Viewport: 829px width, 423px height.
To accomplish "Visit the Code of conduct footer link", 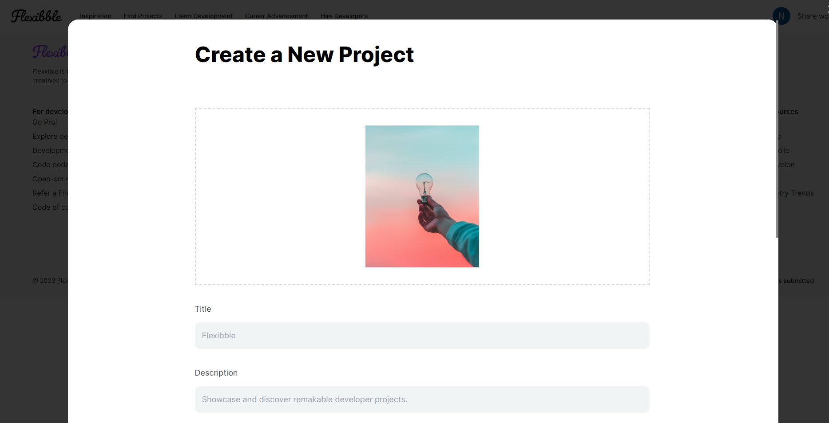I will pos(50,207).
